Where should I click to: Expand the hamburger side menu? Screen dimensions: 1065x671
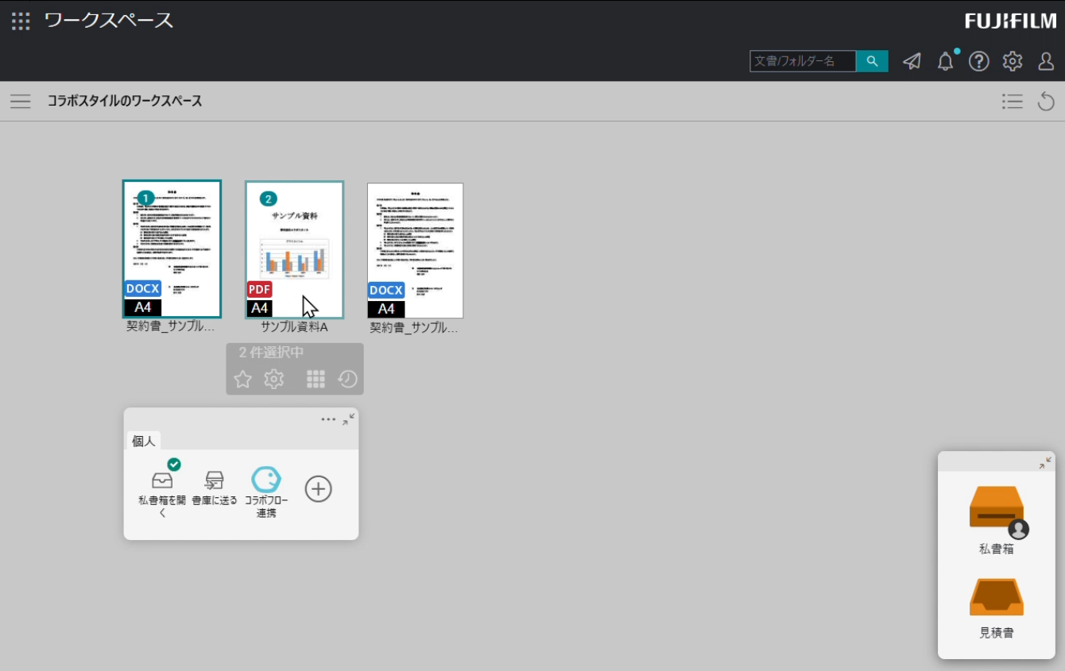(21, 102)
